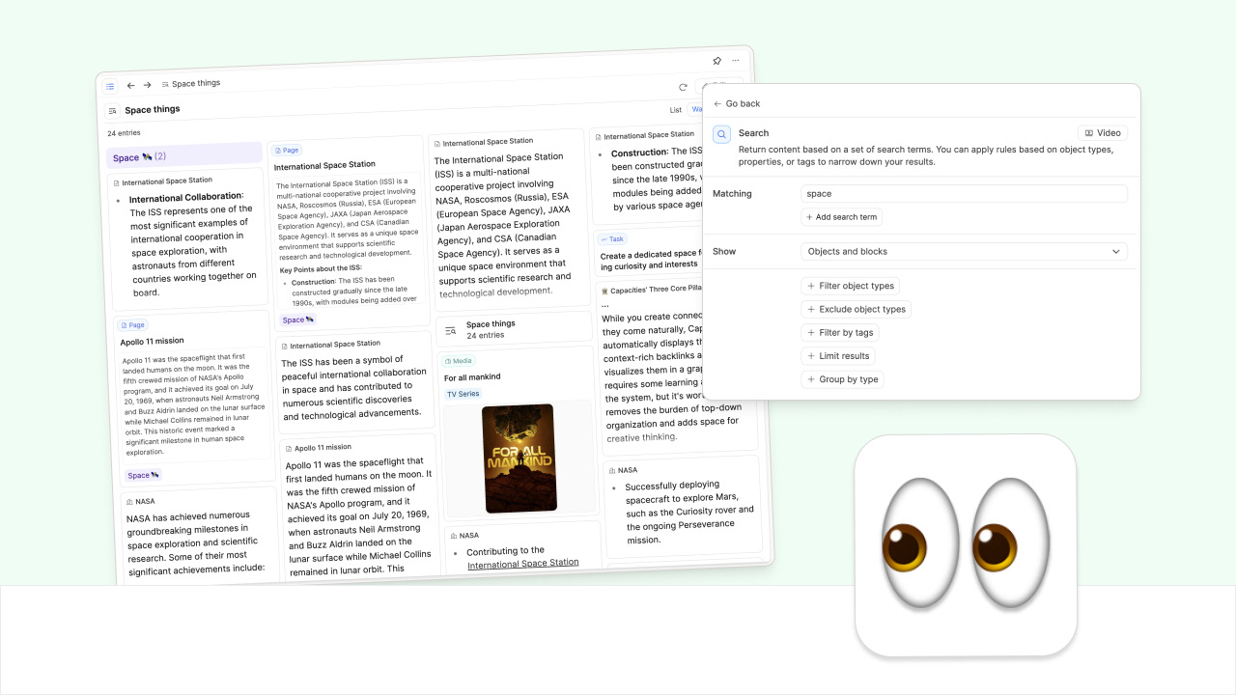Click the 'Successfully deploying spacecraft' bullet

pos(688,513)
